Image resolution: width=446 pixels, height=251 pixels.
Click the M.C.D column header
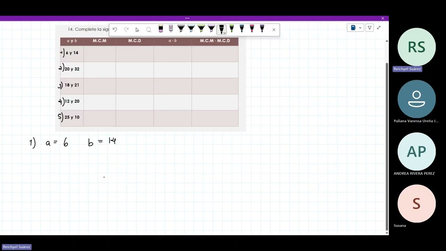134,41
